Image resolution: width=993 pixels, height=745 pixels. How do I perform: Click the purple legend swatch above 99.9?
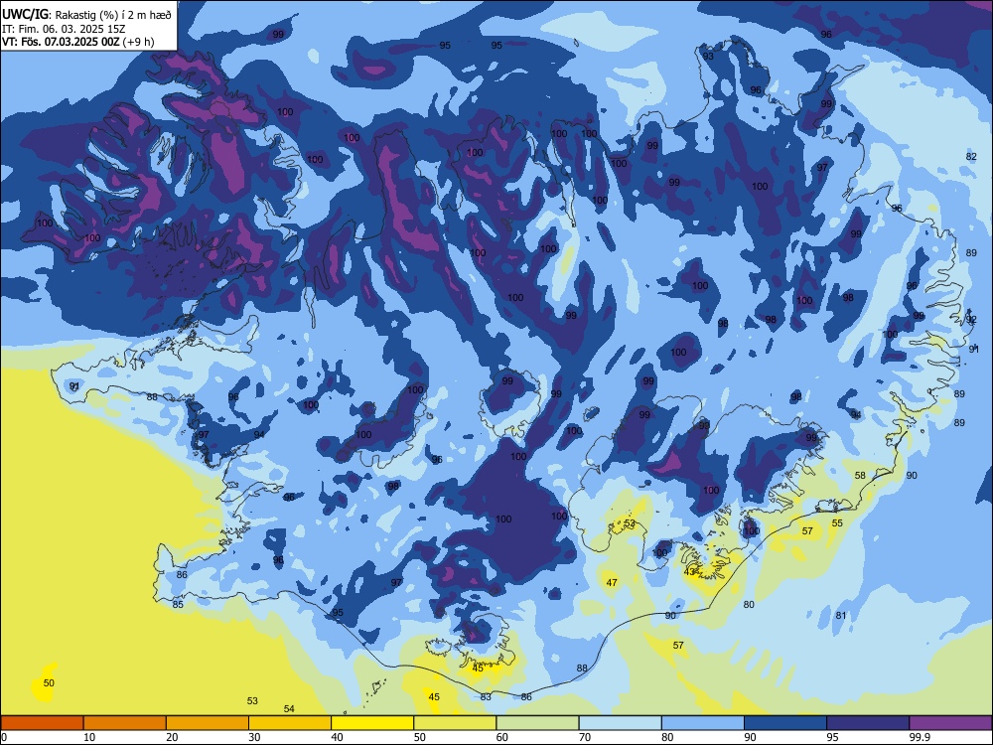[x=950, y=723]
